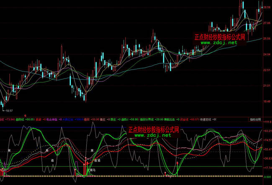Click the www.zdcj.net link on price chart
The width and height of the screenshot is (272, 185).
coord(221,43)
